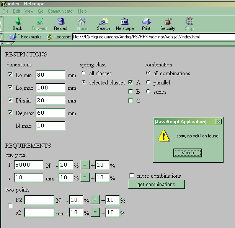Open the Help menu
This screenshot has width=235, height=228.
pos(82,11)
